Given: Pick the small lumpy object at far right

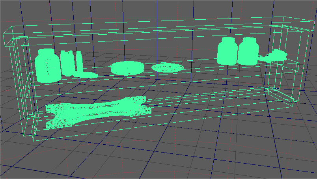Looking at the screenshot, I should tap(275, 55).
